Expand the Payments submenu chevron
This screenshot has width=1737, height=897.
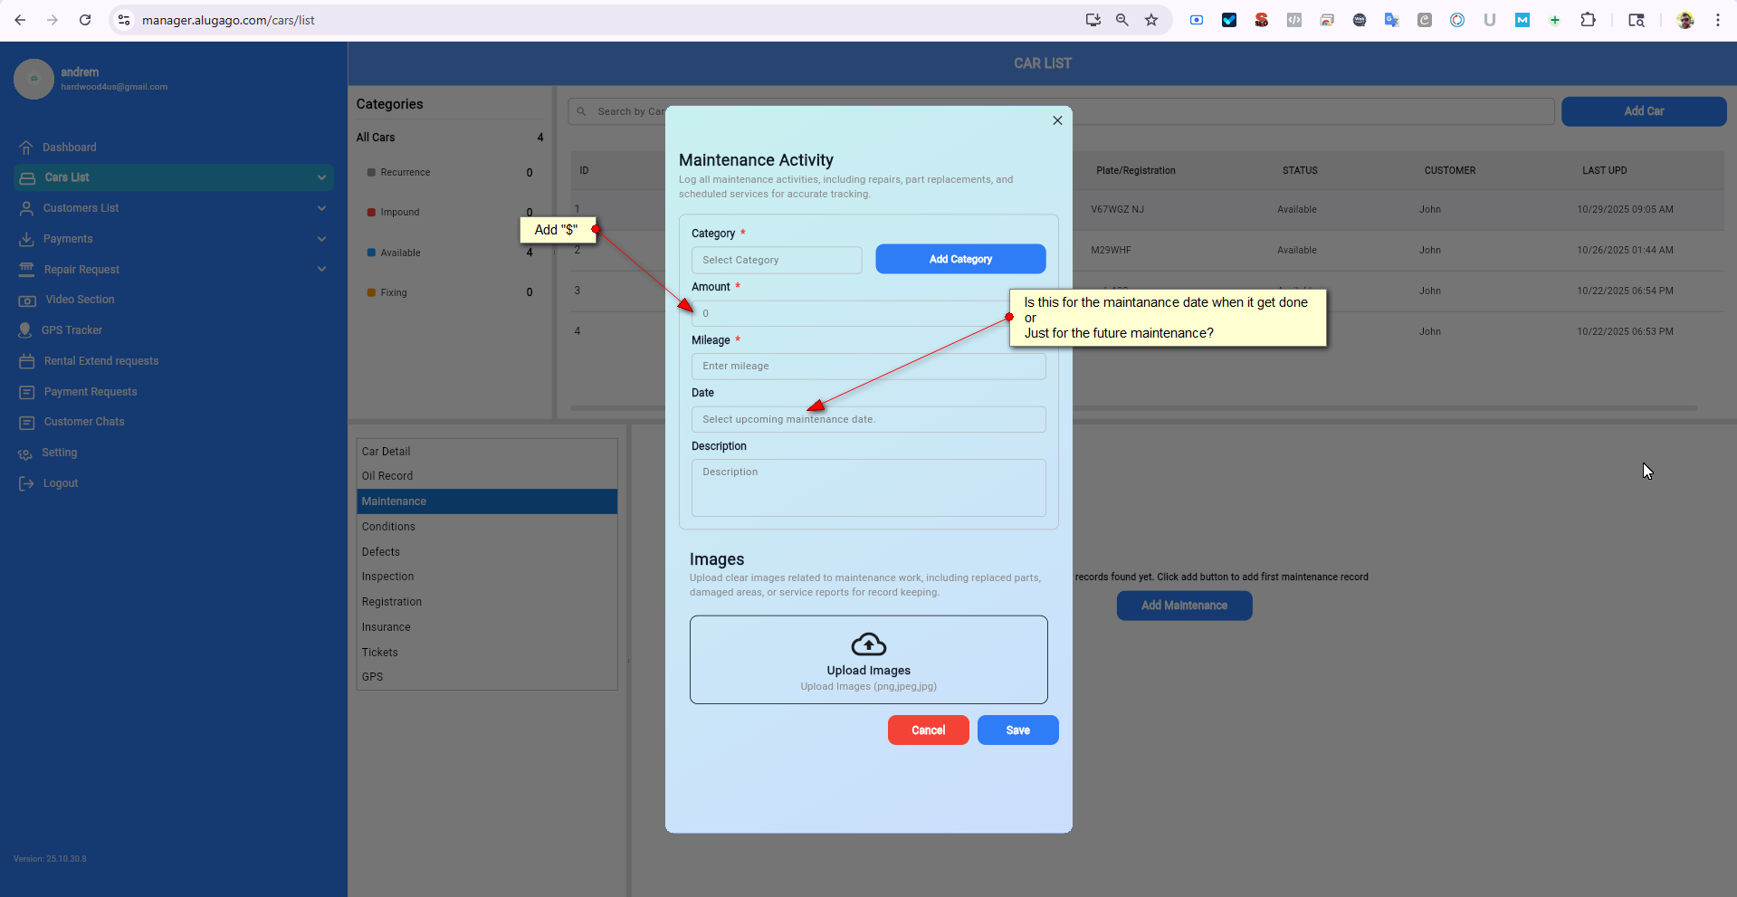(x=321, y=239)
